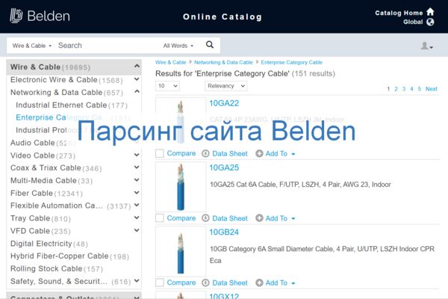Open the 10GA25 product link
448x299 pixels.
224,167
